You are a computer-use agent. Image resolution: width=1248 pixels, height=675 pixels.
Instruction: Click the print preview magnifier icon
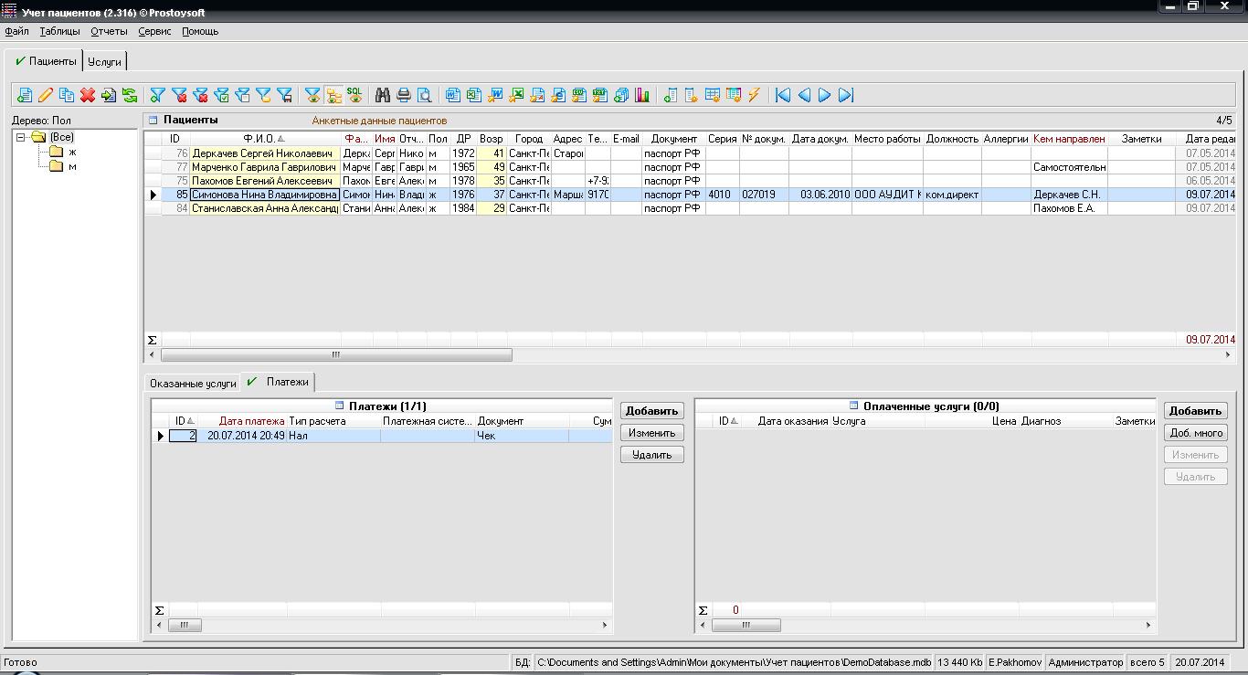coord(425,95)
